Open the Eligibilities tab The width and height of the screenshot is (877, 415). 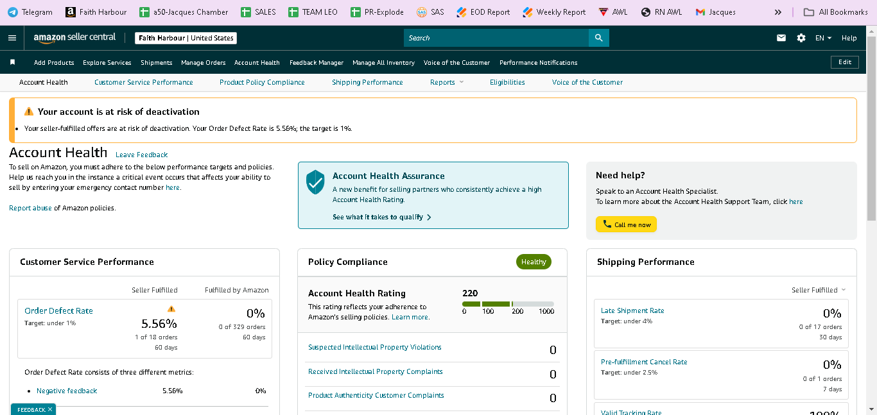tap(507, 82)
